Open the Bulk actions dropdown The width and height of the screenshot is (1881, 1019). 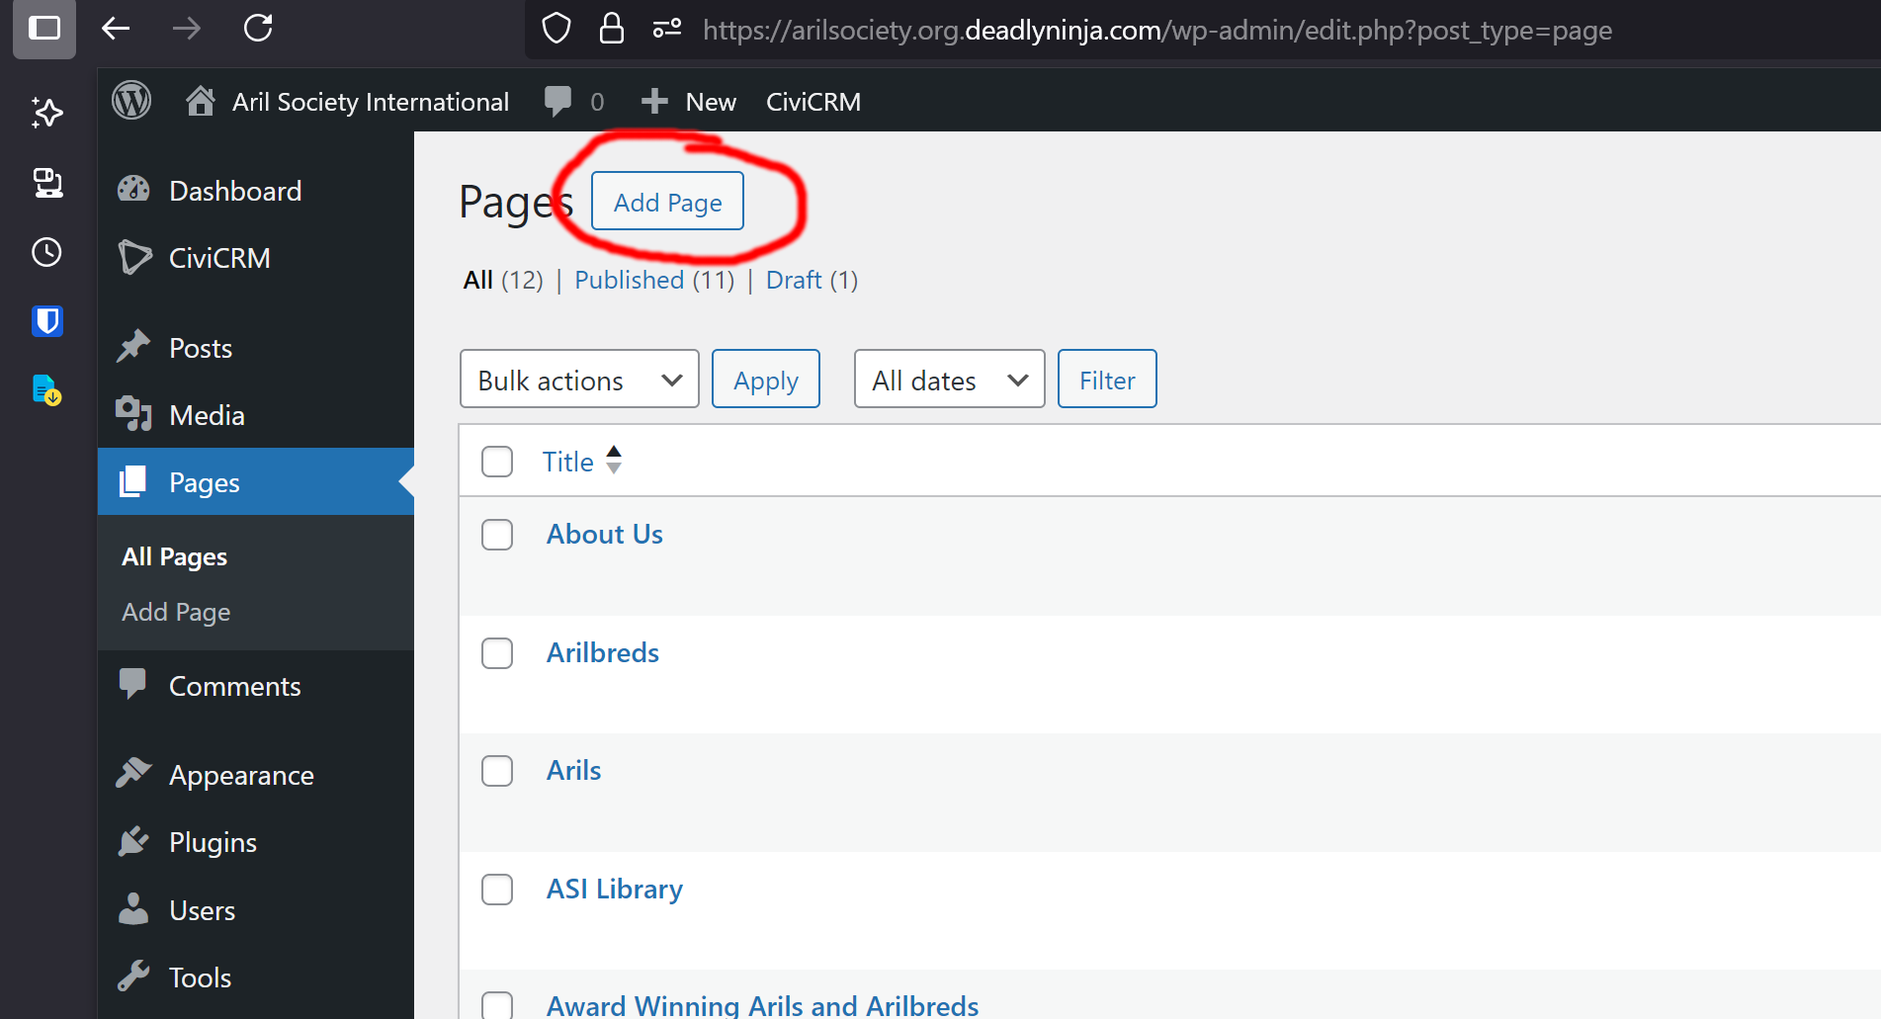pyautogui.click(x=578, y=379)
